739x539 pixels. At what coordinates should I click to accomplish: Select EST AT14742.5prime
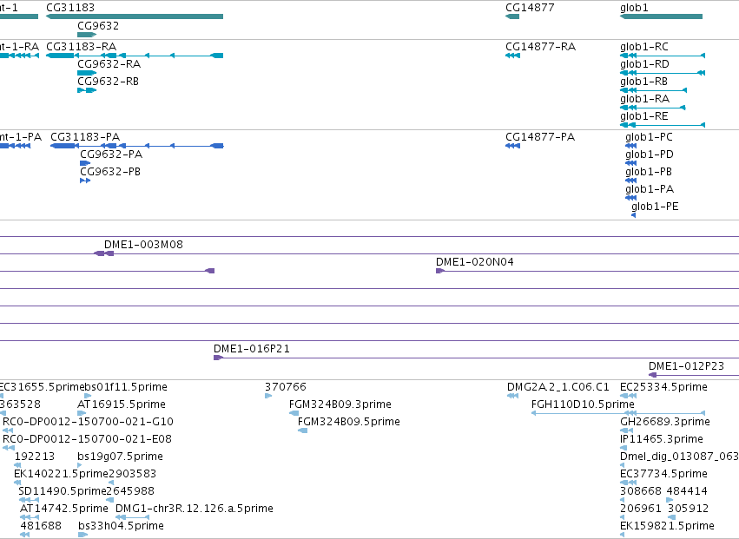coord(64,509)
